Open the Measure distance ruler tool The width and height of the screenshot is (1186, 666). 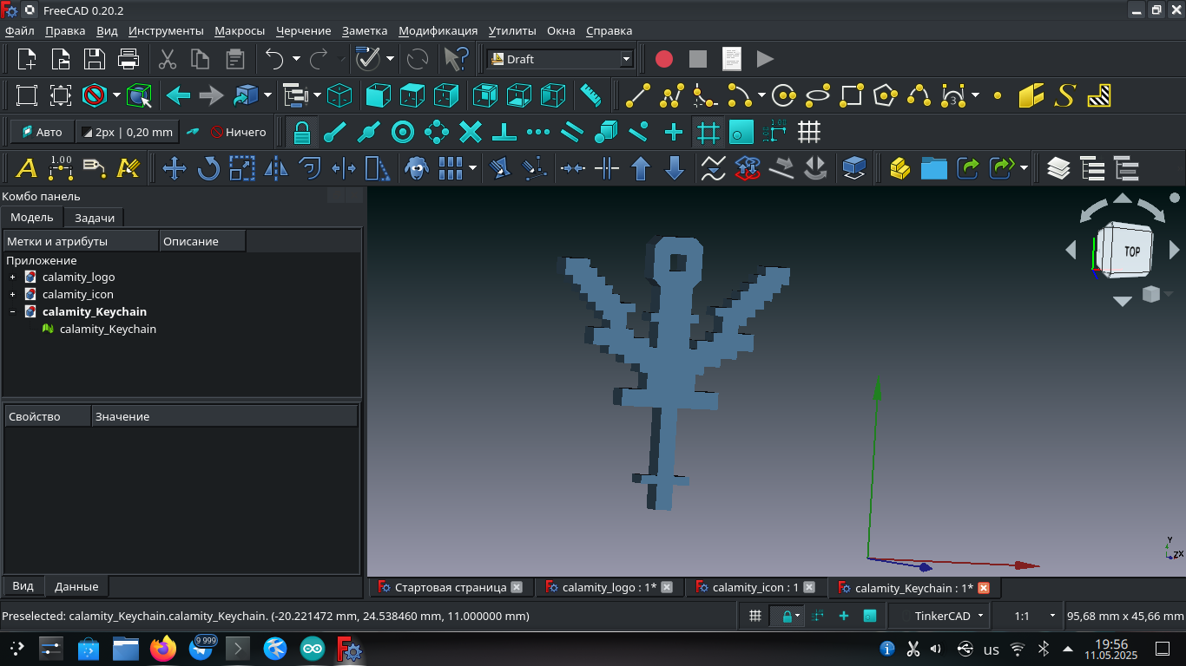pyautogui.click(x=591, y=95)
